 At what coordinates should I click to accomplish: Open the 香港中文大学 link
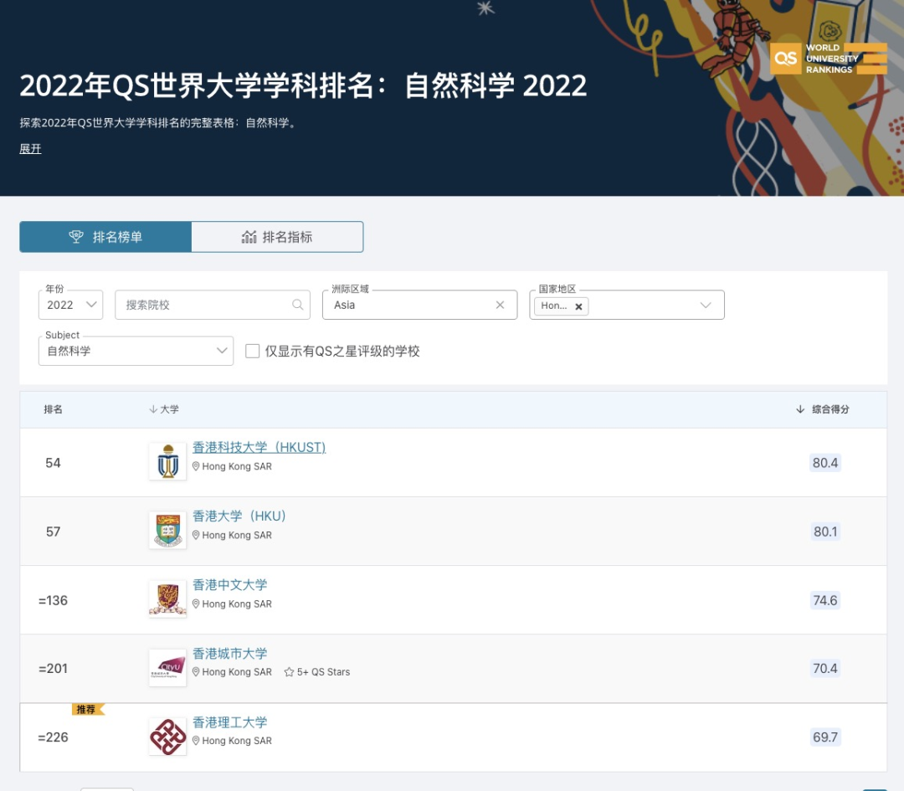[x=230, y=584]
